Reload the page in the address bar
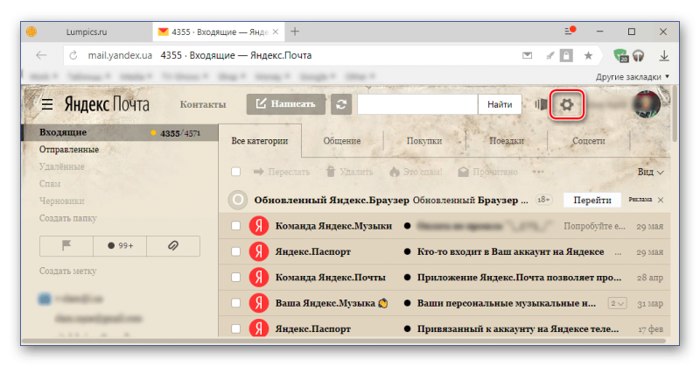Viewport: 700px width, 367px height. coord(73,55)
